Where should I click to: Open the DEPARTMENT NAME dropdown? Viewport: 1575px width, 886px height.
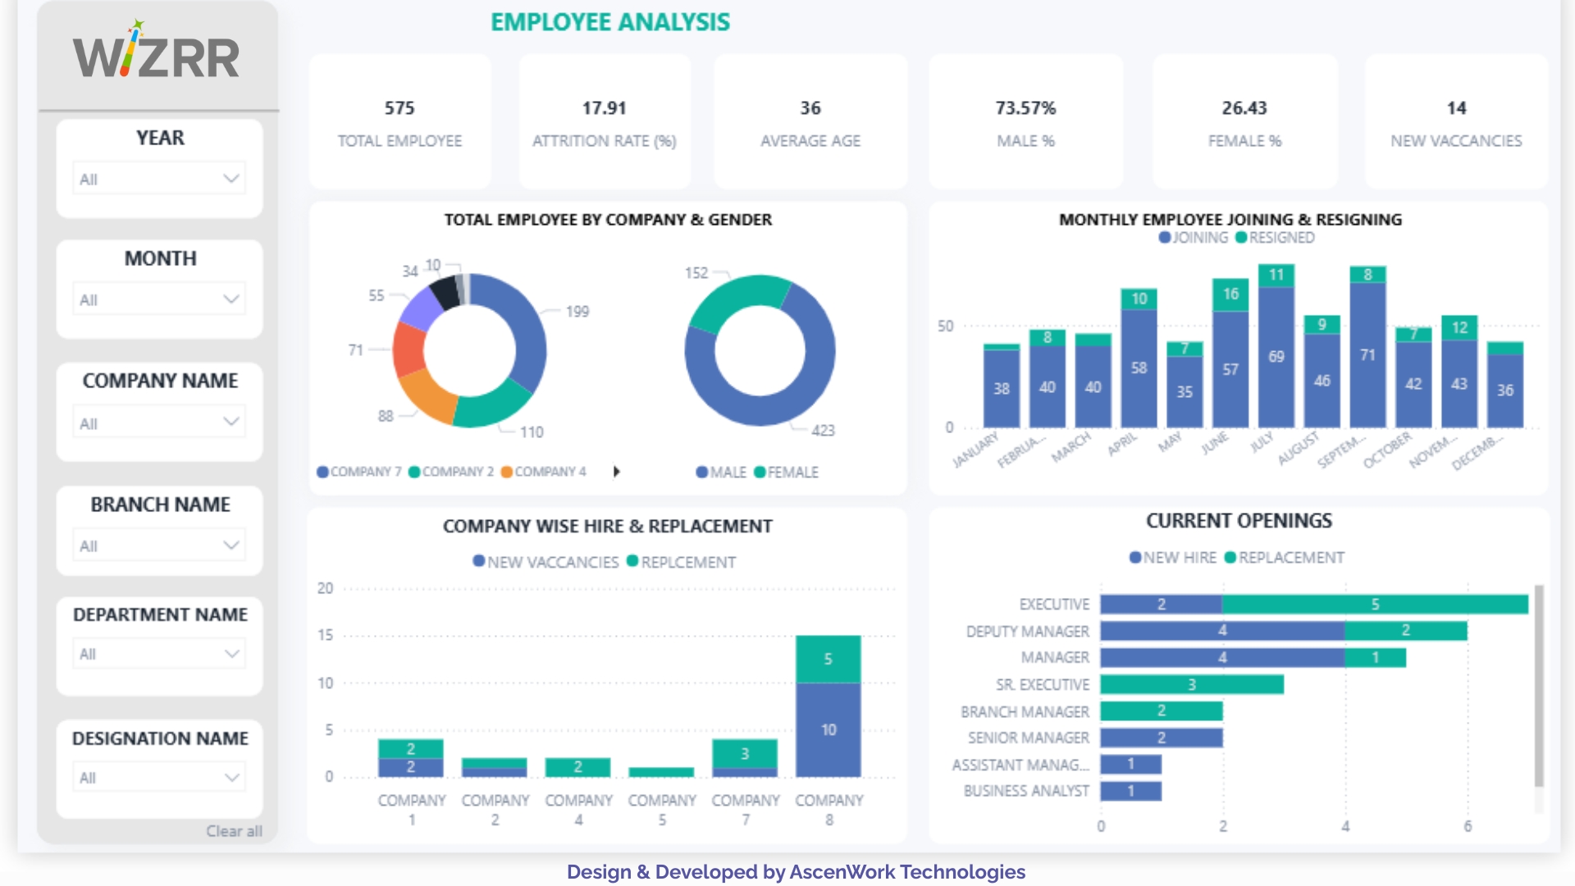point(159,654)
